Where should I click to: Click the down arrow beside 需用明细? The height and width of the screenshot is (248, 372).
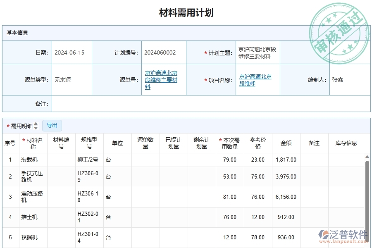pos(35,127)
